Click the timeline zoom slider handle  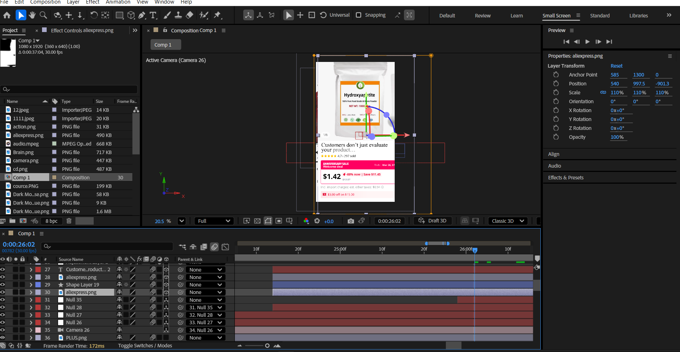[267, 346]
